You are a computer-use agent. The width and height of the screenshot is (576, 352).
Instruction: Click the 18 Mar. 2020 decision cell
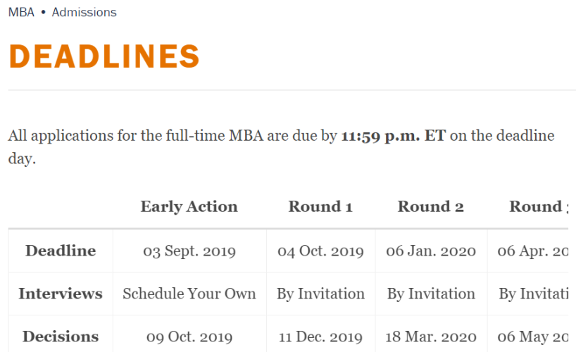tap(431, 337)
